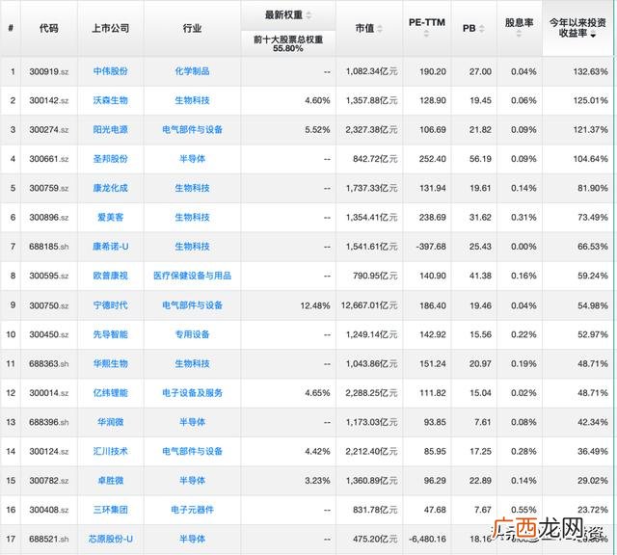
Task: Select stock code 300750.sz
Action: coord(49,305)
